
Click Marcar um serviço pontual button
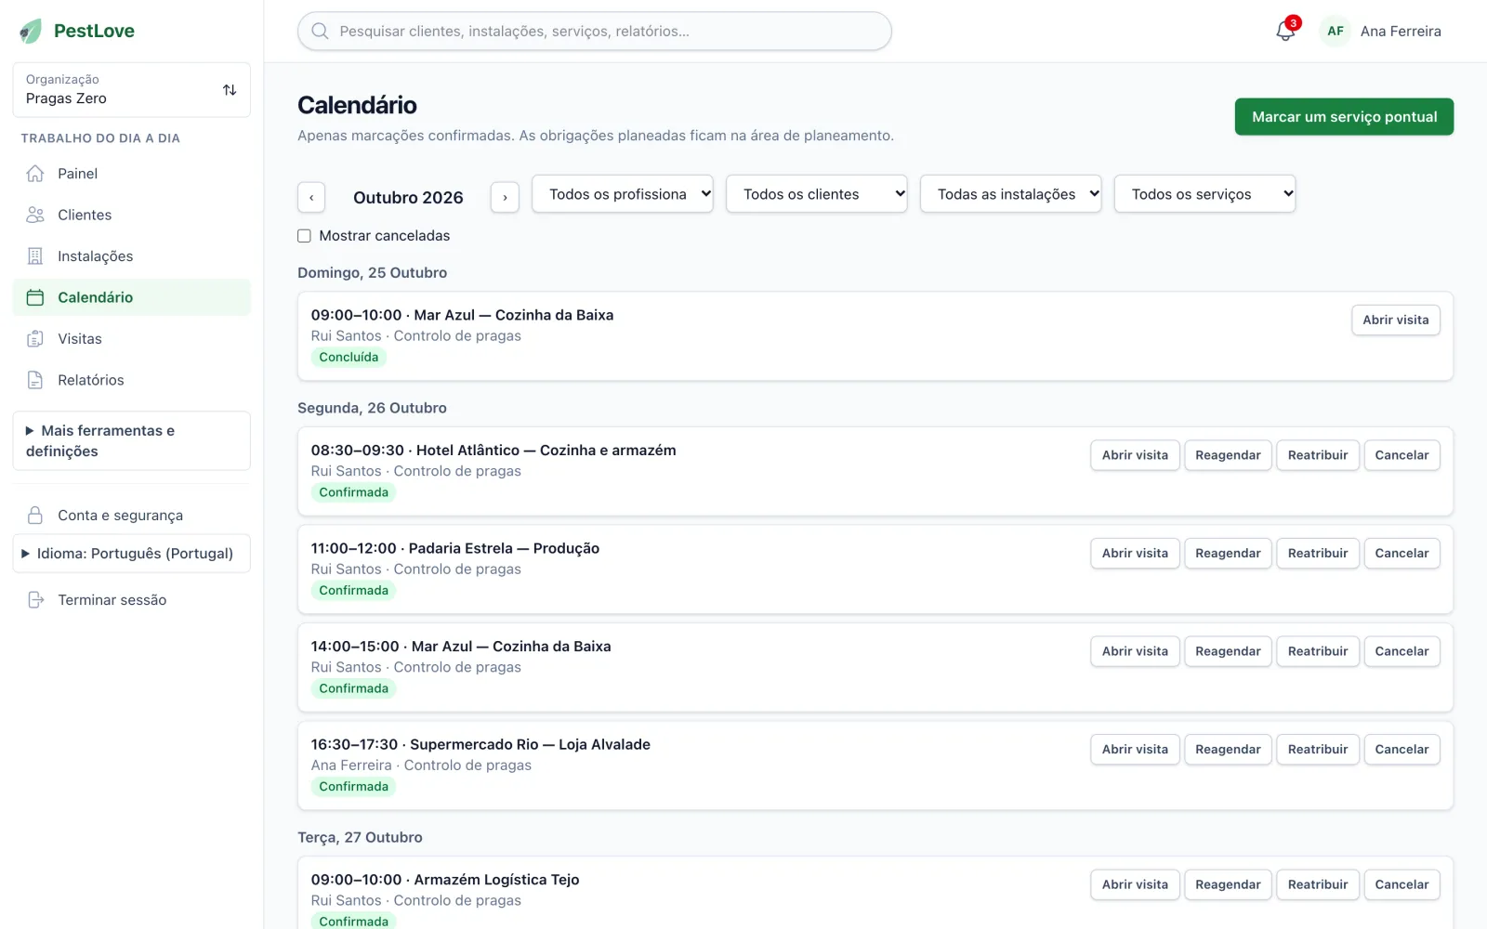click(x=1344, y=117)
